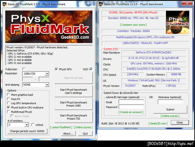The height and width of the screenshot is (147, 195).
Task: Expand the number of emitters dropdown
Action: [x=18, y=125]
